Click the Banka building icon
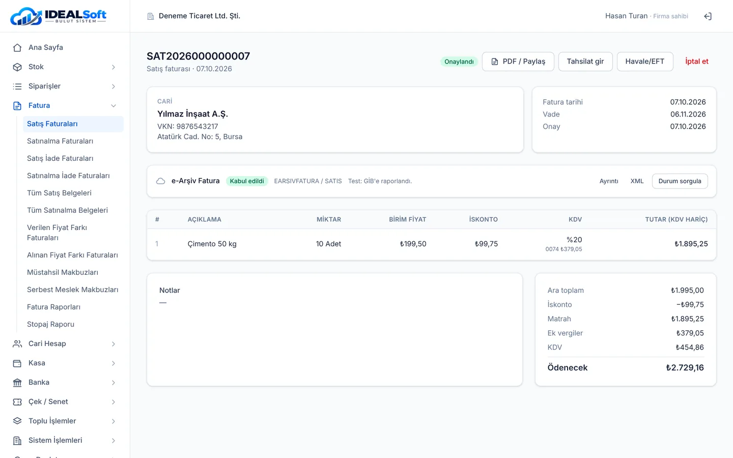The width and height of the screenshot is (733, 458). 17,382
